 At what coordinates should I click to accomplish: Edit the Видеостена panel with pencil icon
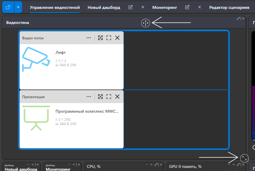click(238, 18)
